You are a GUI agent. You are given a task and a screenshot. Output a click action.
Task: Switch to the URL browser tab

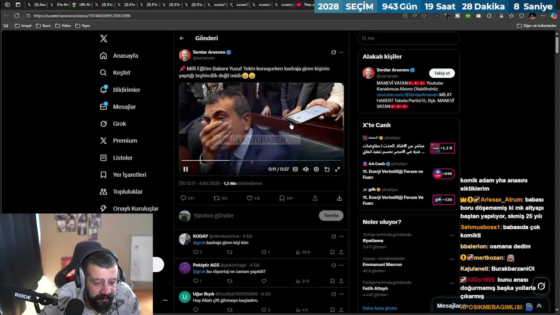(x=81, y=5)
